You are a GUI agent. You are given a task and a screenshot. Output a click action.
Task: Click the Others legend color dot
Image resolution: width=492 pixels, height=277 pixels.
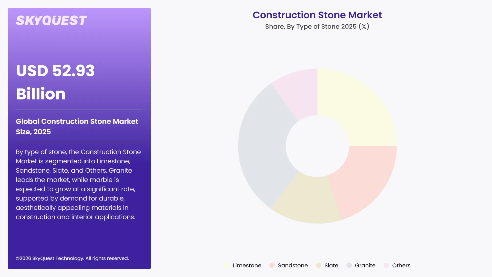pos(386,265)
